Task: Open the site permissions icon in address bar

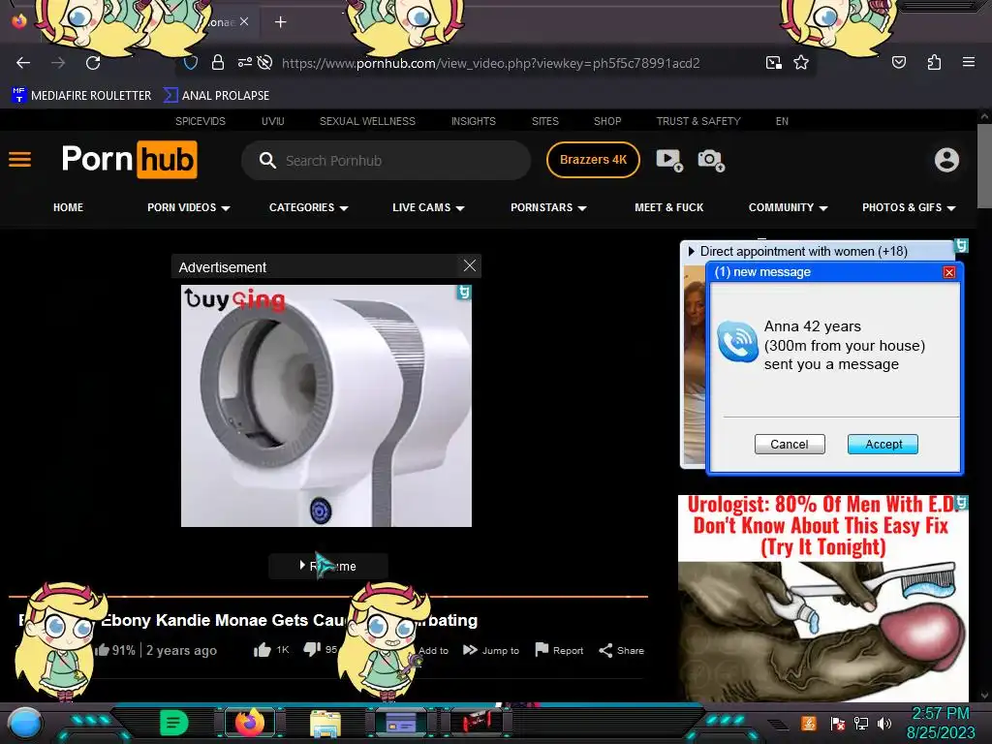Action: [245, 63]
